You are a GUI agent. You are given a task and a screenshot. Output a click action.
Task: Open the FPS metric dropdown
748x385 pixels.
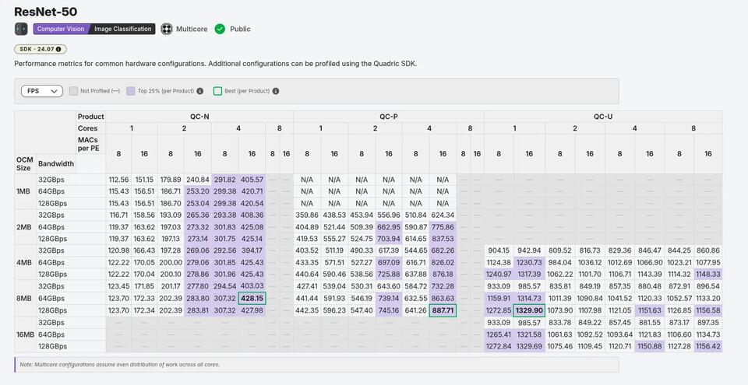tap(42, 91)
